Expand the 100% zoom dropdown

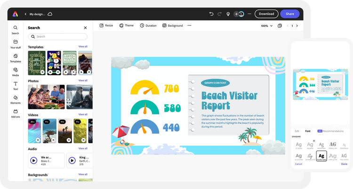pyautogui.click(x=266, y=26)
